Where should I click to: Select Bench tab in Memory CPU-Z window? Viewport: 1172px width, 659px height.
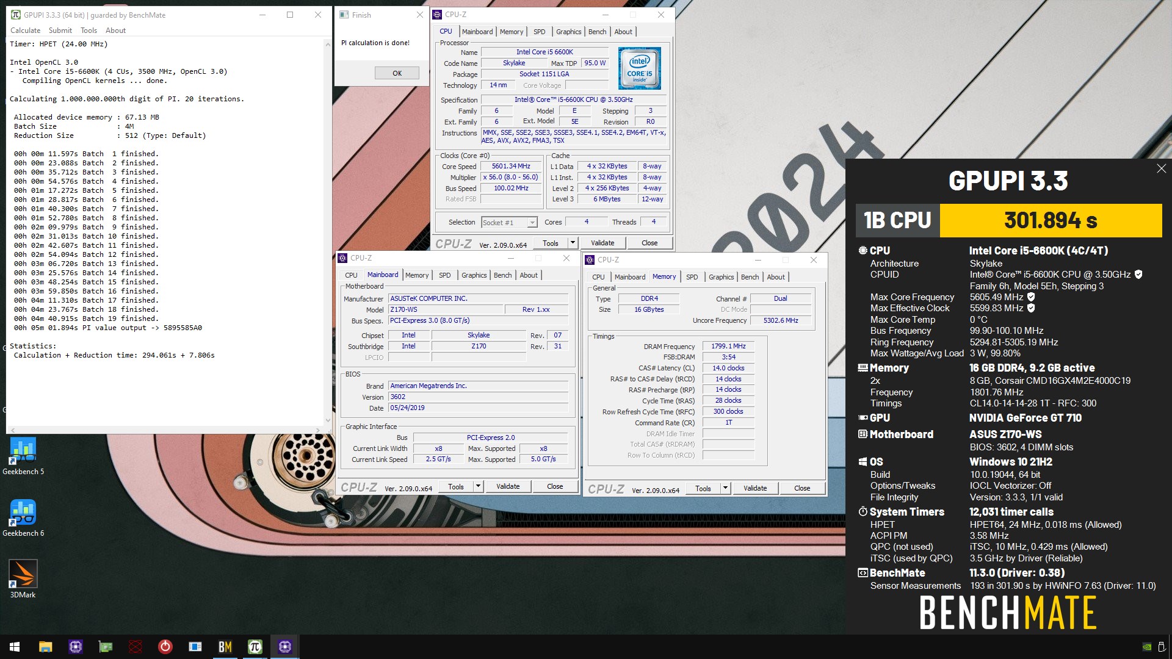(x=750, y=277)
